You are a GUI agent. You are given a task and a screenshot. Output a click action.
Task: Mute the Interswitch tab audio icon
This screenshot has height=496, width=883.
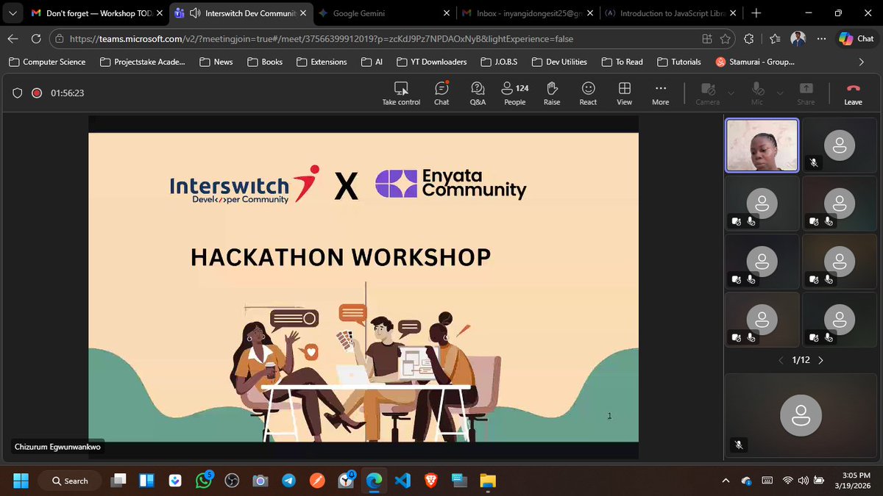click(194, 13)
